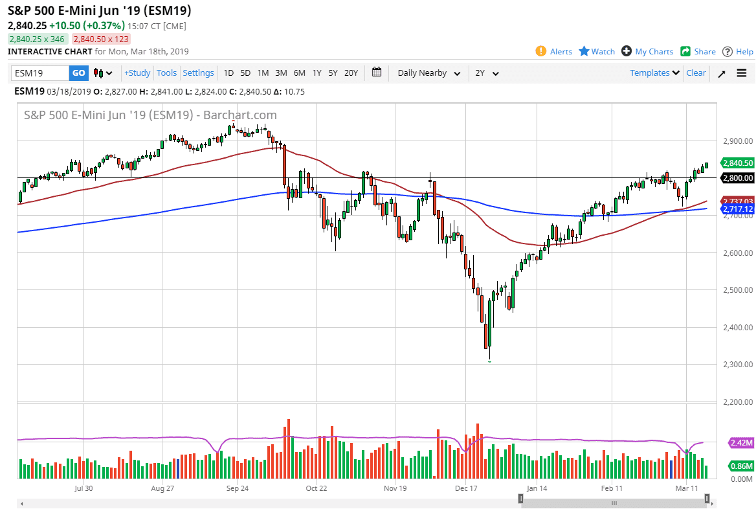Open the +Study menu
This screenshot has width=756, height=509.
coord(137,73)
